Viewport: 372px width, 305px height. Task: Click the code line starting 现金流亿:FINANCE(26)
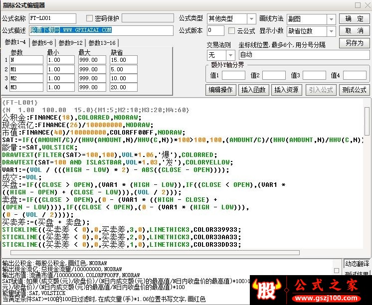78,125
